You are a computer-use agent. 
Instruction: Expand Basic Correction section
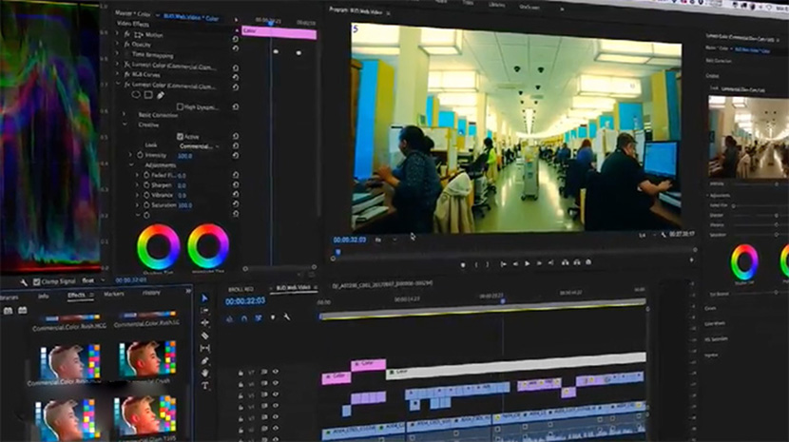pyautogui.click(x=125, y=115)
